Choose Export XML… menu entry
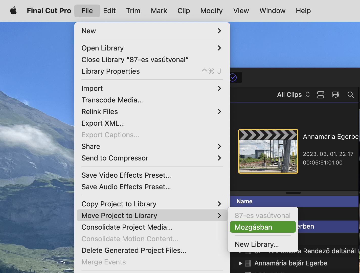Image resolution: width=360 pixels, height=273 pixels. coord(152,123)
